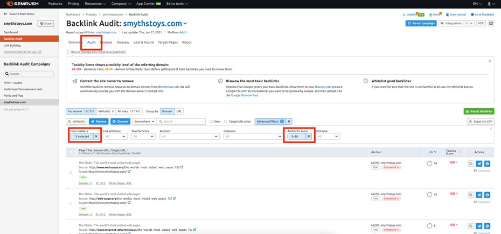
Task: Click the Semrush logo
Action: [x=22, y=4]
